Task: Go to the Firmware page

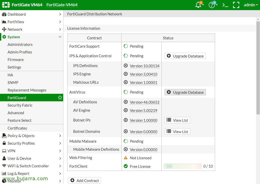Action: (x=16, y=60)
